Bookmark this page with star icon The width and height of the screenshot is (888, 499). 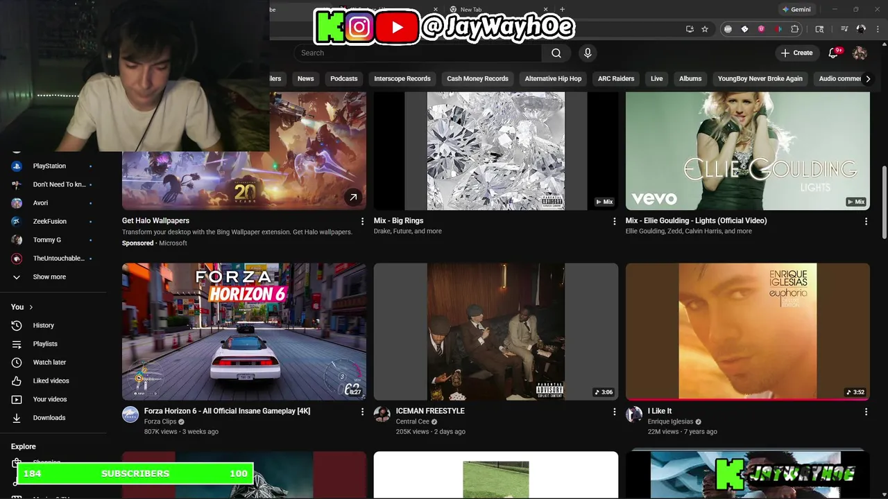[x=705, y=29]
